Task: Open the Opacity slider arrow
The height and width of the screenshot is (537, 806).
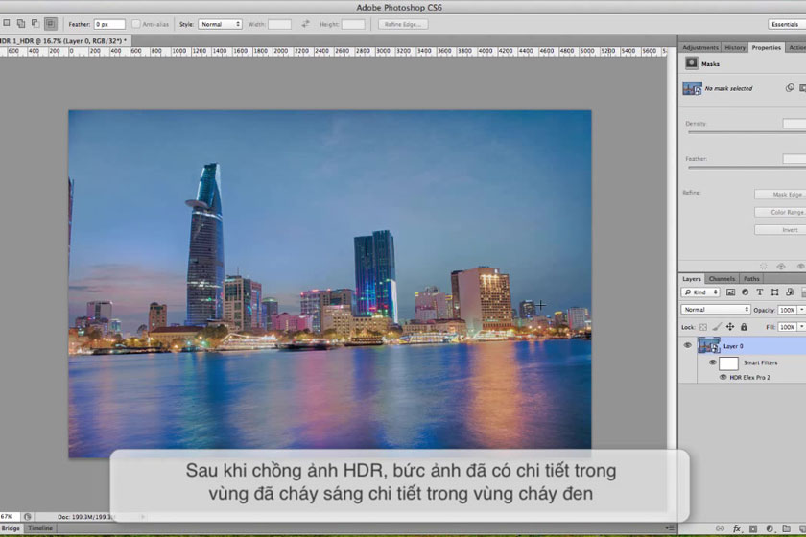Action: tap(801, 310)
